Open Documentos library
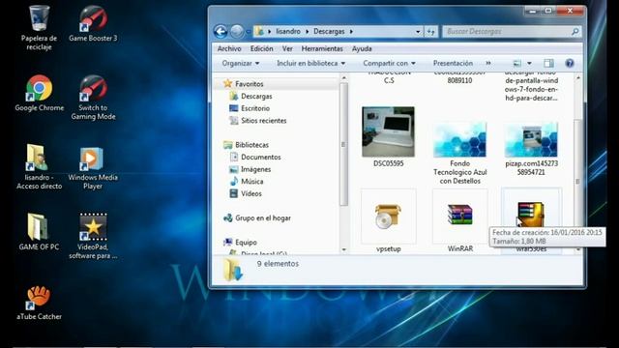 pos(260,157)
